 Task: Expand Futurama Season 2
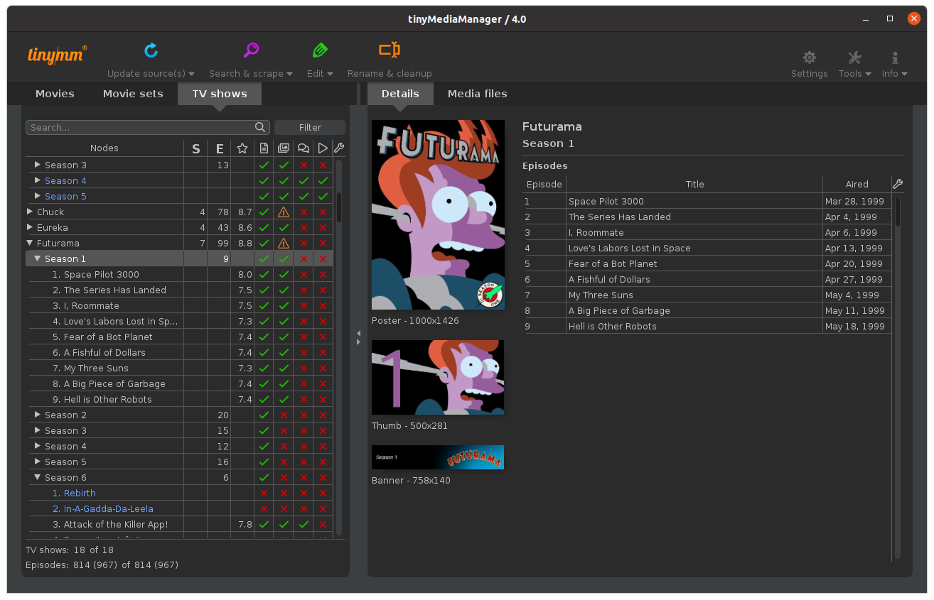point(38,415)
